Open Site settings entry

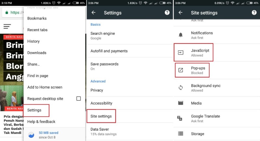tap(130, 116)
